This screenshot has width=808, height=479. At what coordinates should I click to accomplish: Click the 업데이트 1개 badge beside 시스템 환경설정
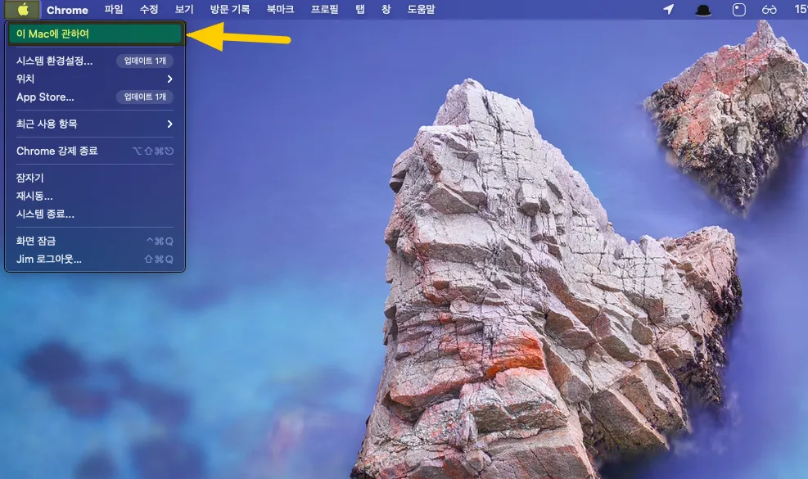145,61
